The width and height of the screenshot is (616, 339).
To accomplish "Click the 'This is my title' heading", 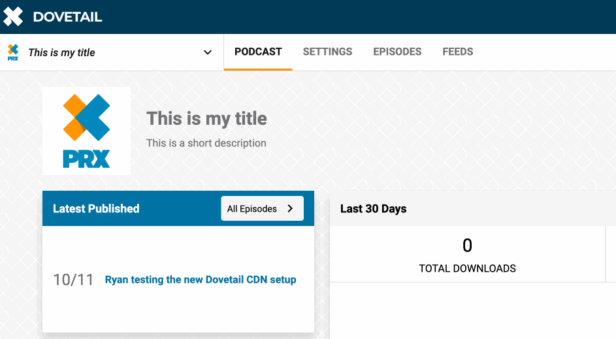I will click(x=206, y=119).
